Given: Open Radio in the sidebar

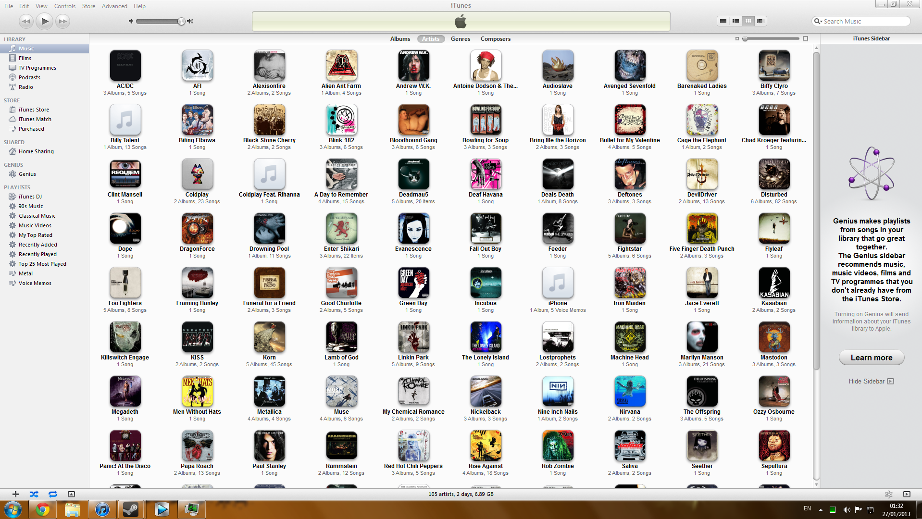Looking at the screenshot, I should (44, 87).
